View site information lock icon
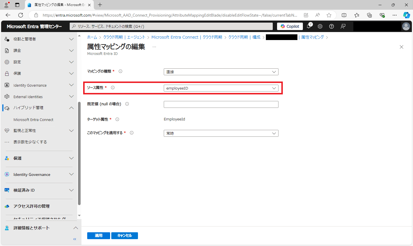The height and width of the screenshot is (246, 413). point(36,15)
